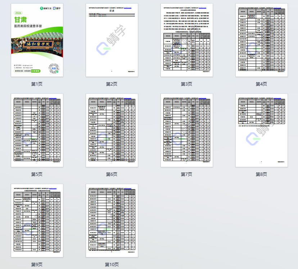Open the page 1 cover thumbnail
This screenshot has width=298, height=269.
coord(37,40)
